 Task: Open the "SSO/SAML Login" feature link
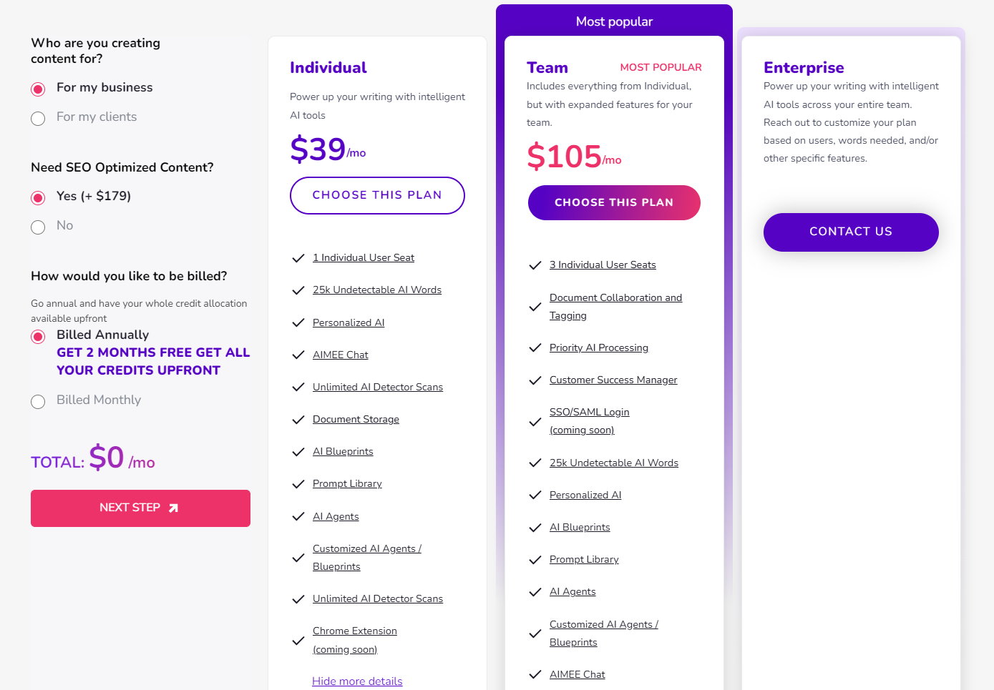(589, 412)
